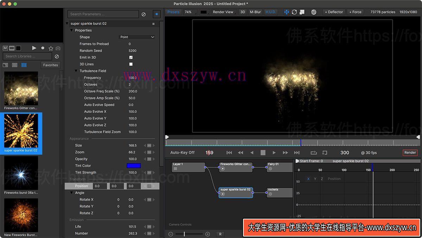Add a Force

[355, 12]
